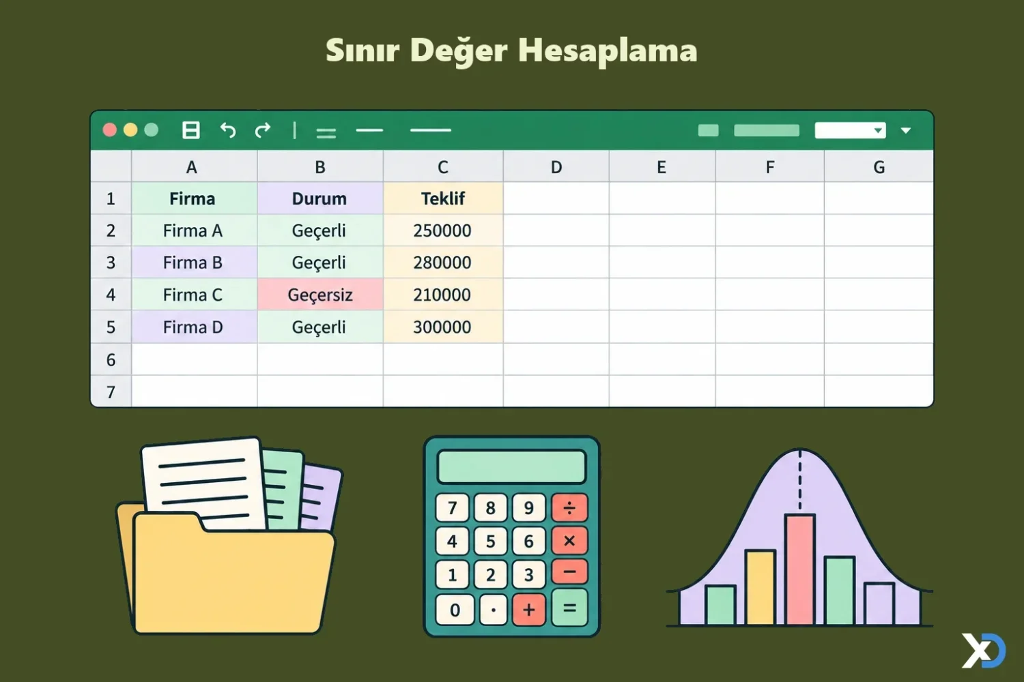Click the cell with value 210000
This screenshot has width=1024, height=682.
pyautogui.click(x=443, y=295)
